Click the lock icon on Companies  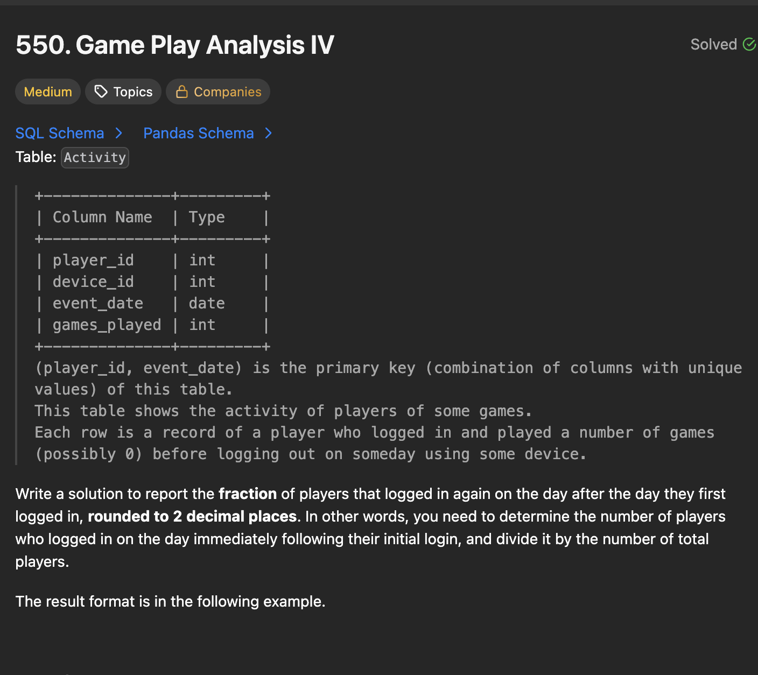point(182,92)
